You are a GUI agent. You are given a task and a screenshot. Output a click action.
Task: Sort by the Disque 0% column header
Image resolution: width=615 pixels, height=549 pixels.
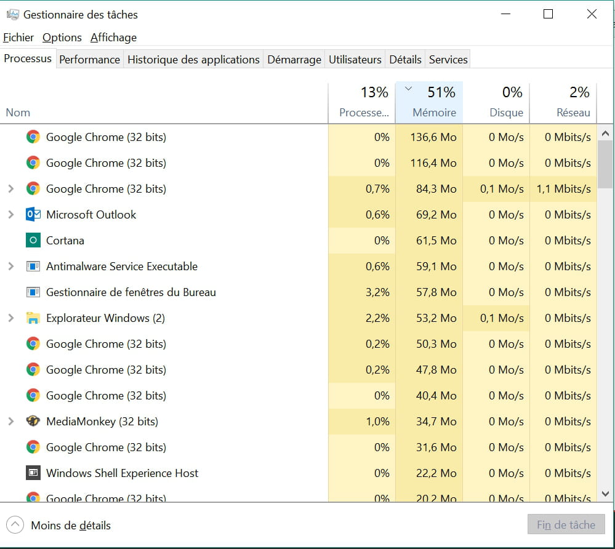(496, 103)
